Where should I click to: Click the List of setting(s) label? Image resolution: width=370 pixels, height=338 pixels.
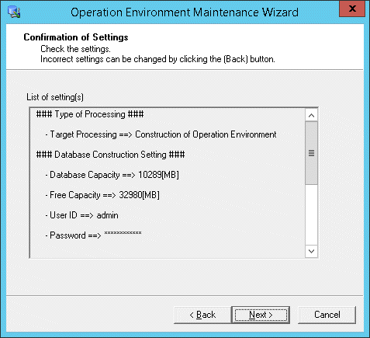(x=55, y=97)
